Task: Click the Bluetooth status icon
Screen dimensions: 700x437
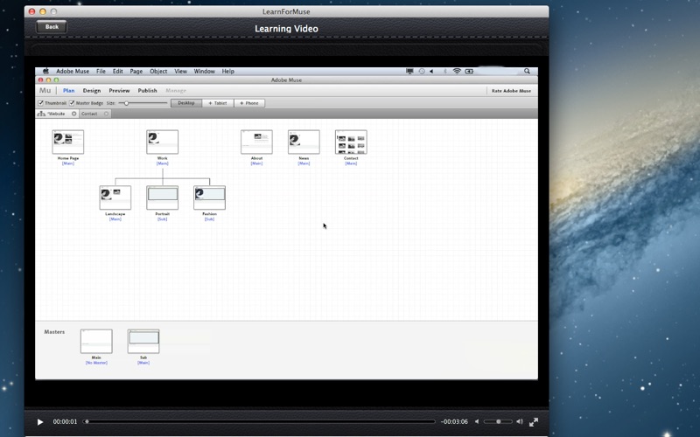Action: (x=444, y=71)
